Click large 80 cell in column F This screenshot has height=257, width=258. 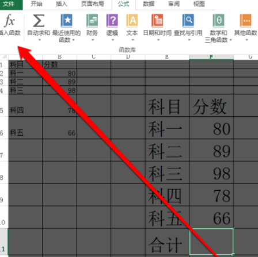point(211,128)
